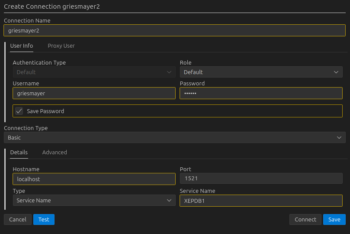Select the Details tab
This screenshot has width=350, height=234.
[19, 152]
